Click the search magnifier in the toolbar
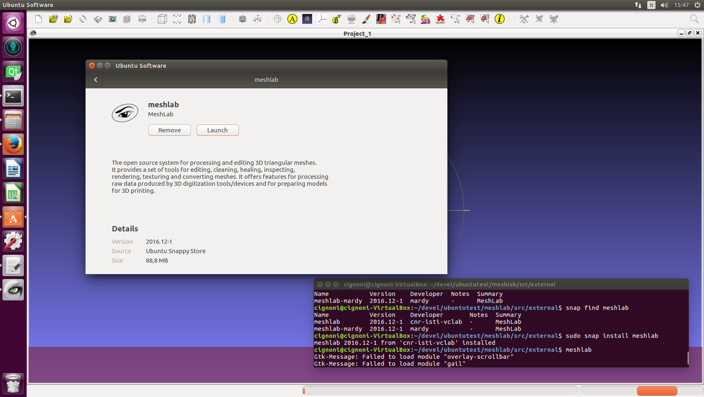704x397 pixels. coord(694,19)
